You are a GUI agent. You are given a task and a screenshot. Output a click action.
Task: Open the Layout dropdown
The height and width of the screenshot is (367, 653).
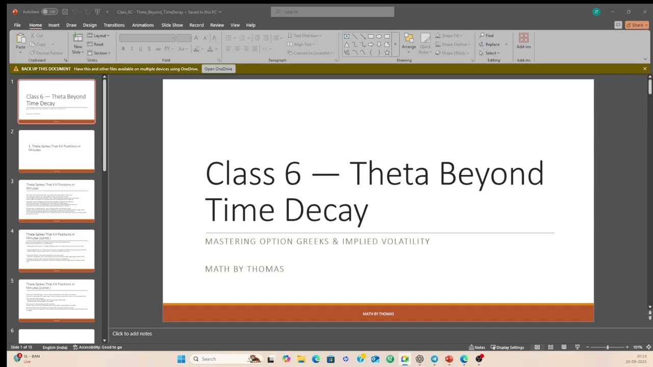point(98,36)
